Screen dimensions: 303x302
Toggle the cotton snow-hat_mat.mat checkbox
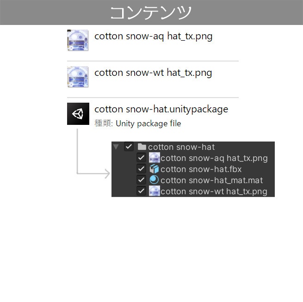142,180
